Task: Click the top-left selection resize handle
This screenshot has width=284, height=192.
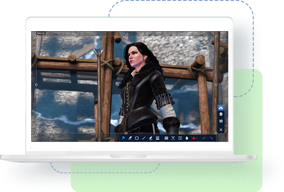Action: pyautogui.click(x=36, y=36)
